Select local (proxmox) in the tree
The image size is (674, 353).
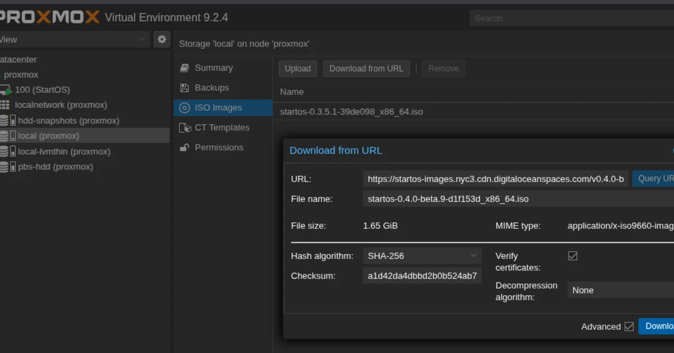point(84,136)
